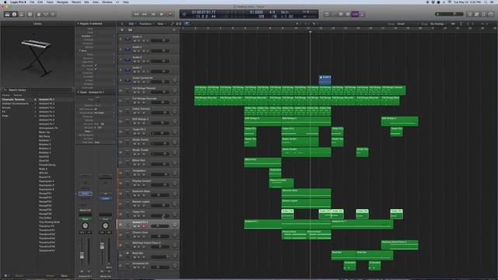Image resolution: width=498 pixels, height=280 pixels.
Task: Toggle the purple Metronome click button
Action: coord(362,14)
